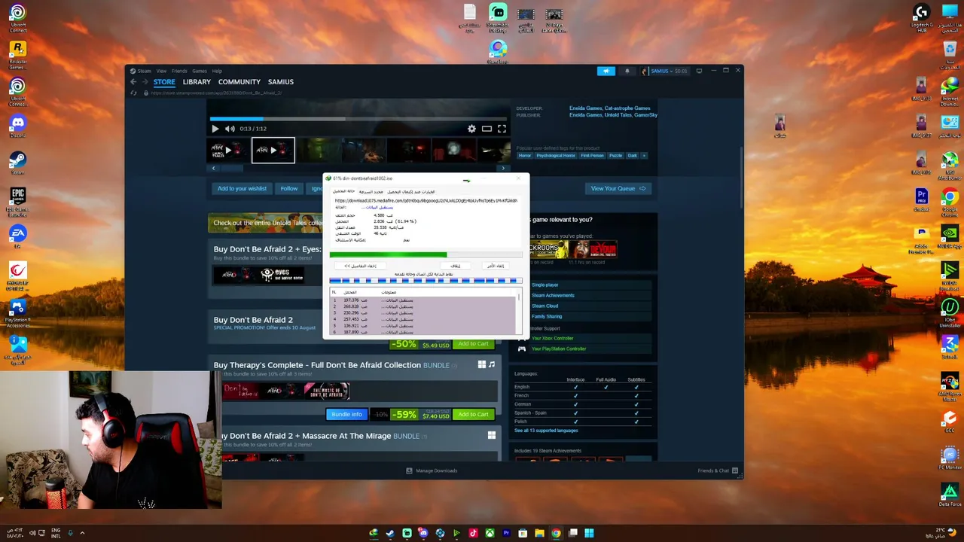Viewport: 964px width, 542px height.
Task: Open options on completion tab in IDM
Action: pyautogui.click(x=411, y=192)
